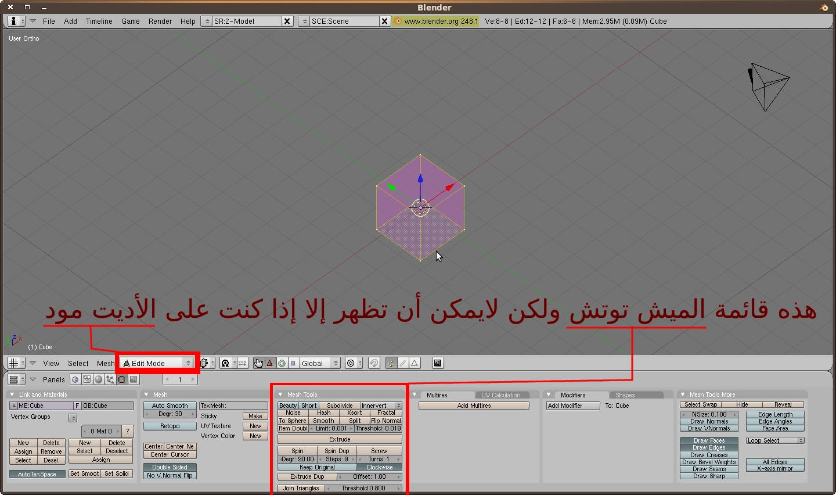Open the Timeline menu
Screen dimensions: 836x495
(x=99, y=21)
